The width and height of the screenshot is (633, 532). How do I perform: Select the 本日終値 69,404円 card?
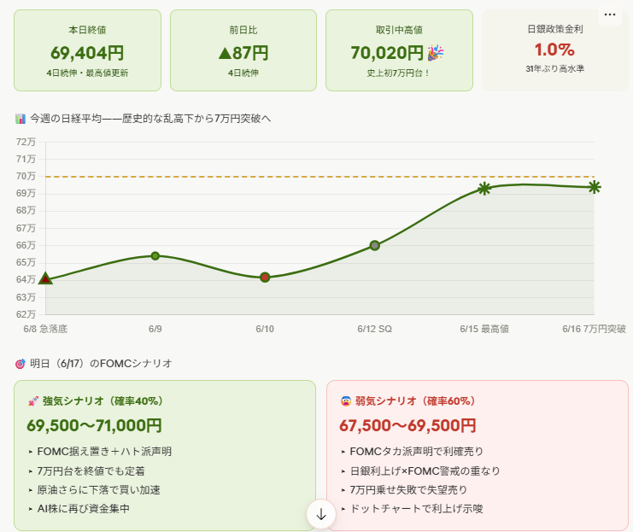(88, 50)
